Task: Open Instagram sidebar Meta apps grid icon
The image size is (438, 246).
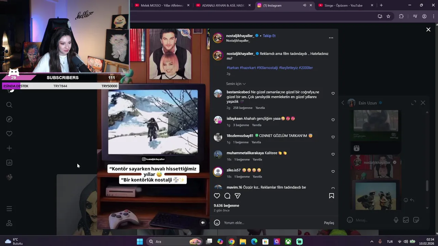Action: [x=9, y=223]
